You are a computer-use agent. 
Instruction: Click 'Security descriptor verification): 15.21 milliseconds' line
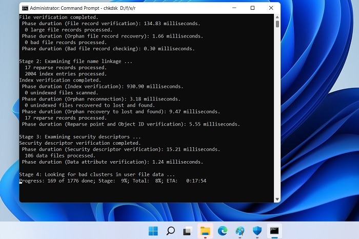[121, 149]
